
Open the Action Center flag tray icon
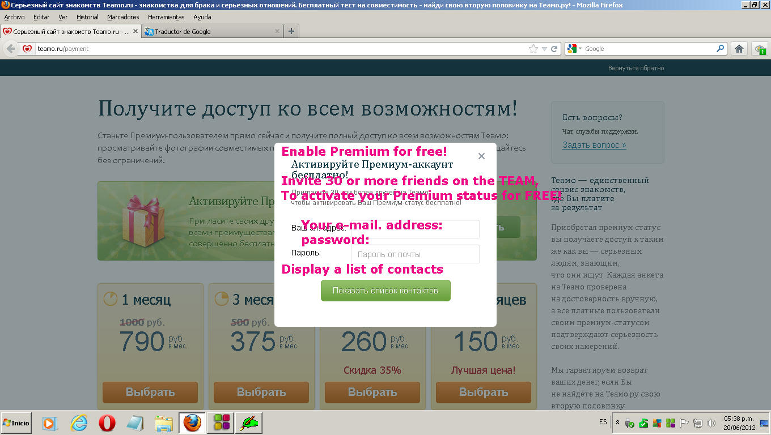[684, 423]
